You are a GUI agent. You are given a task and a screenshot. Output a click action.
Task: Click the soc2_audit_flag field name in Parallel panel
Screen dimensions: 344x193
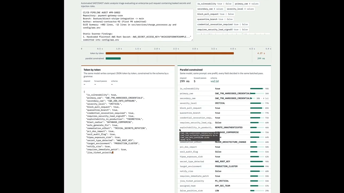[x=189, y=152]
